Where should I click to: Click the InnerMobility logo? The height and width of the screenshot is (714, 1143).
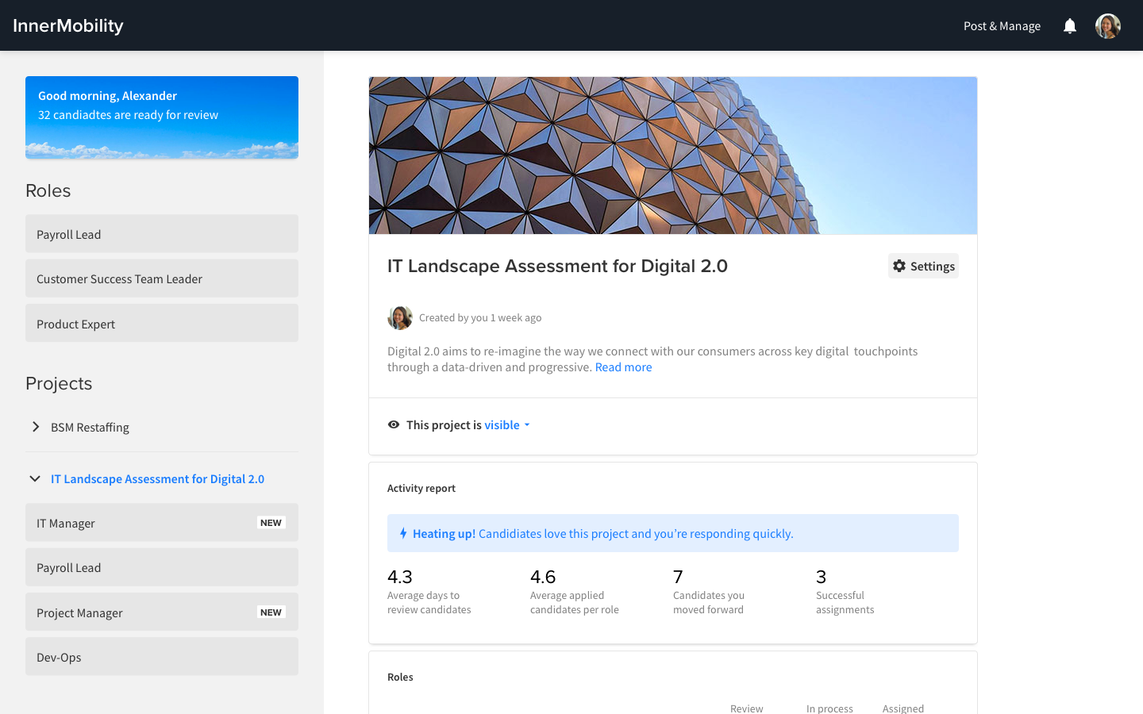click(68, 25)
